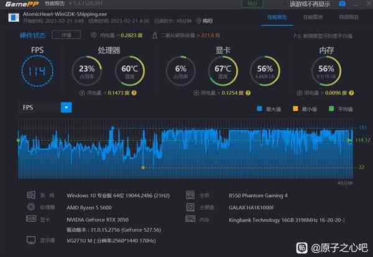The height and width of the screenshot is (257, 373).
Task: Click the VG271U M display text
Action: coord(111,241)
